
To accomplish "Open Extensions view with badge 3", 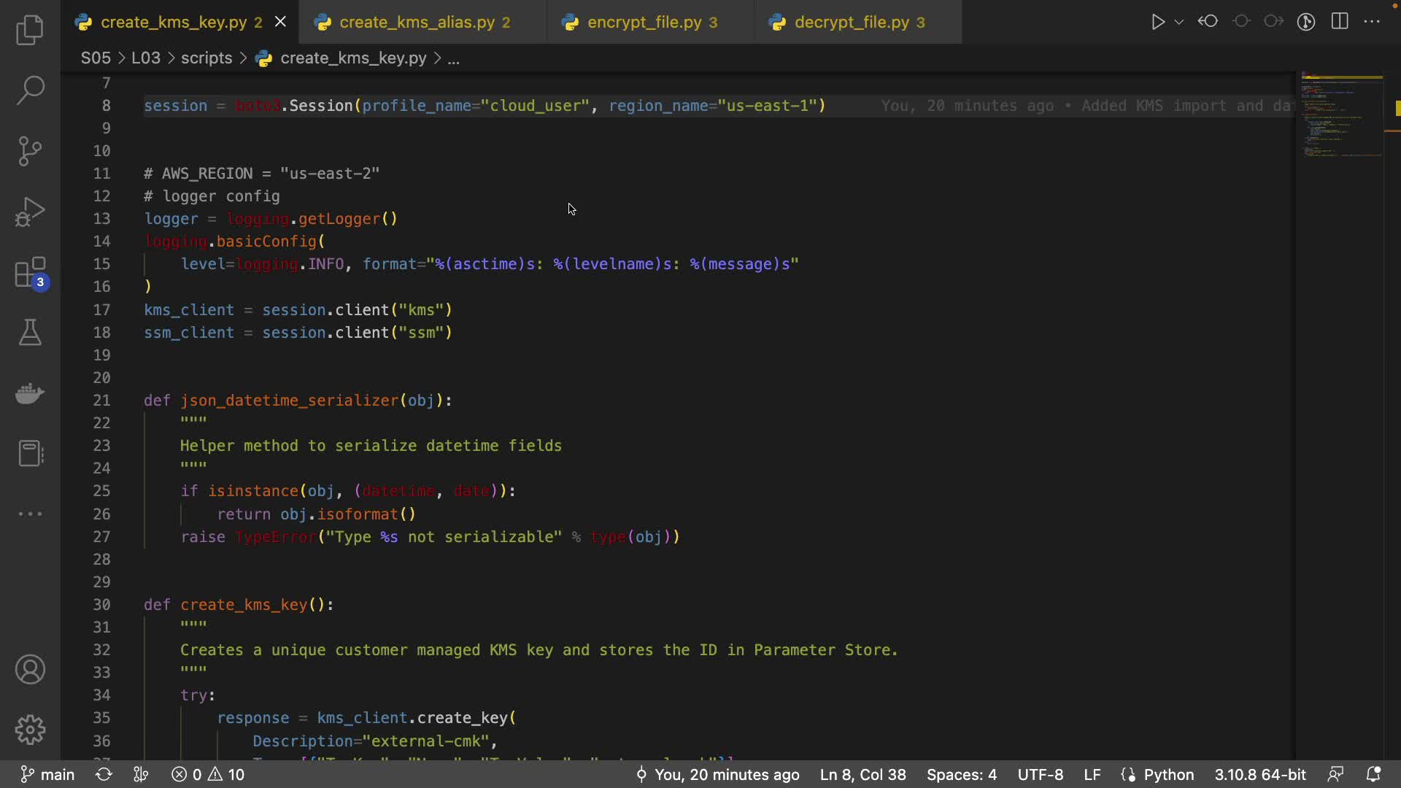I will [30, 274].
